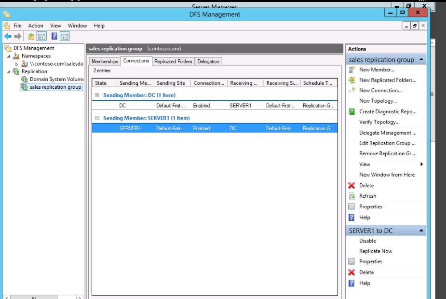Switch to the Replicated Folders tab
446x299 pixels.
(x=173, y=61)
